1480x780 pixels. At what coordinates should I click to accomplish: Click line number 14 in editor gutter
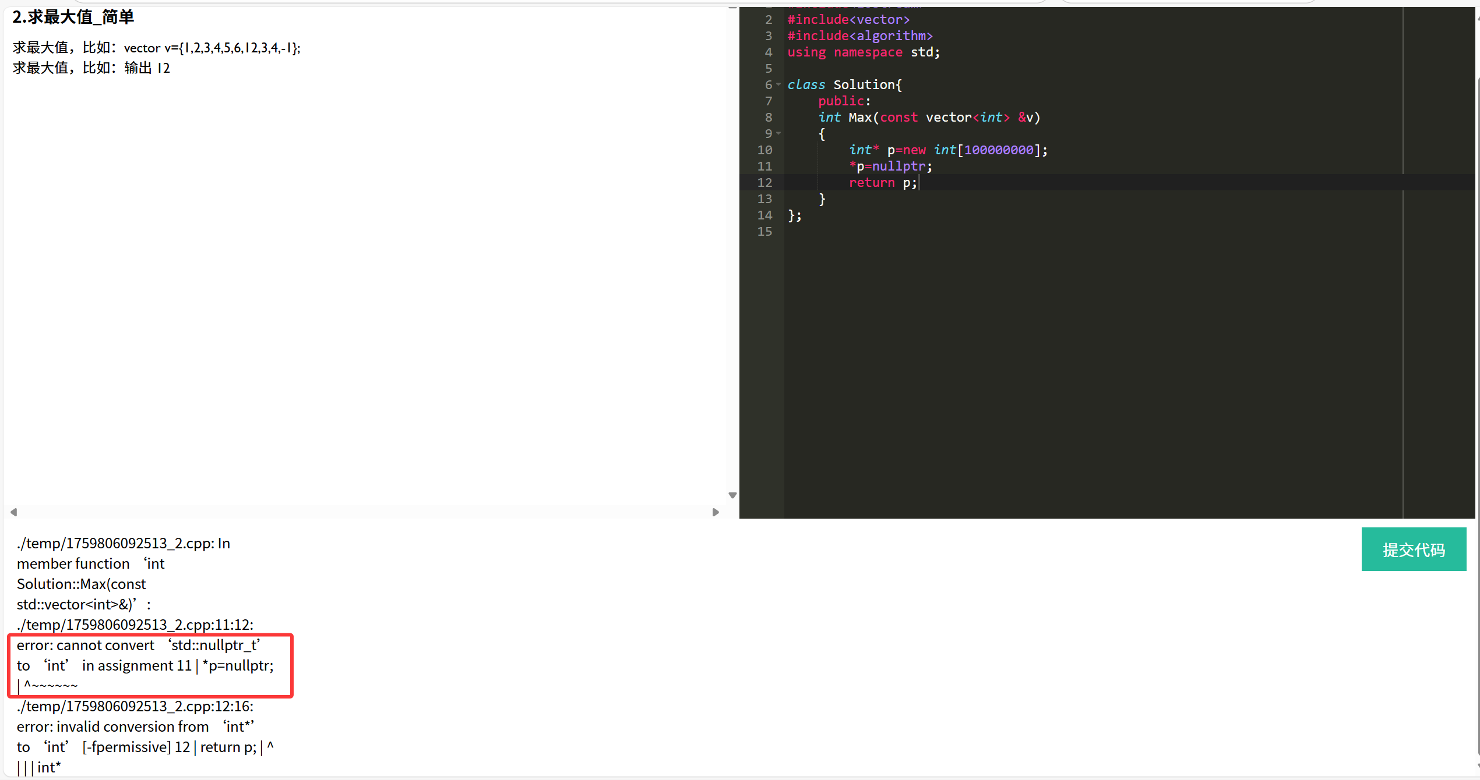pyautogui.click(x=764, y=215)
